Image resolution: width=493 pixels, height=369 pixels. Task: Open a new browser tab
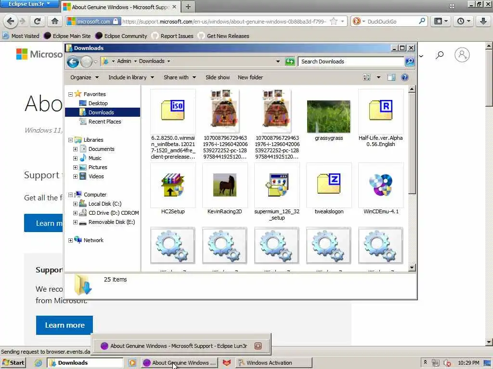tap(188, 7)
